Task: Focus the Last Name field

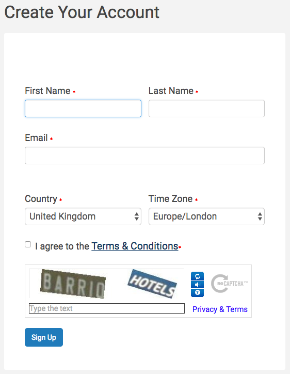Action: pyautogui.click(x=206, y=108)
